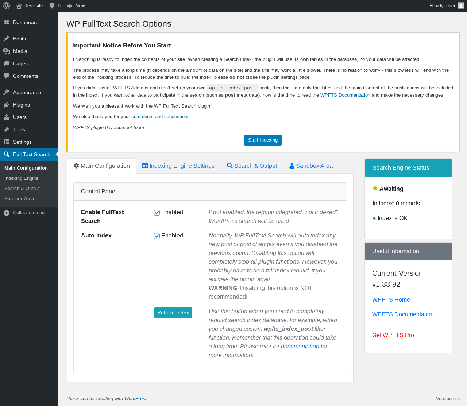Image resolution: width=467 pixels, height=406 pixels.
Task: Open the Media menu item
Action: coord(29,51)
